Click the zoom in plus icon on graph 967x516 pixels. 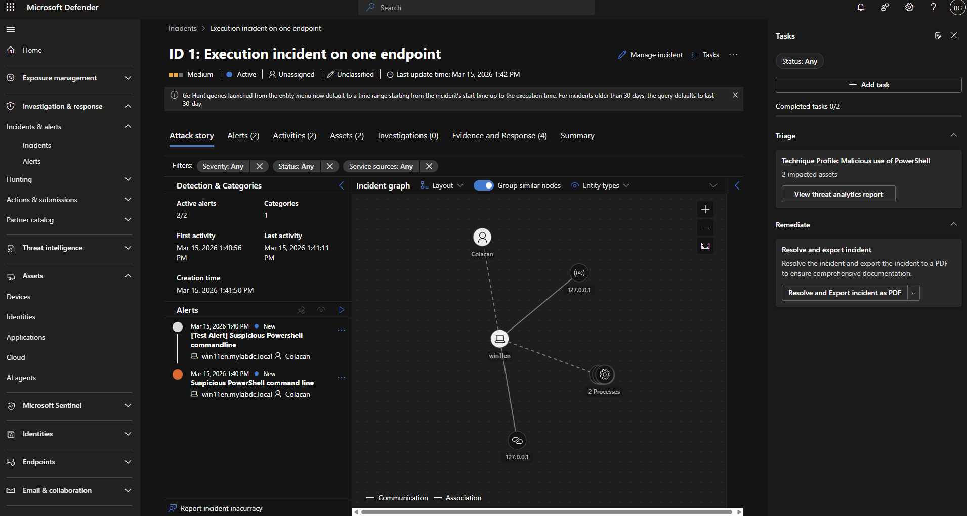[x=705, y=209]
